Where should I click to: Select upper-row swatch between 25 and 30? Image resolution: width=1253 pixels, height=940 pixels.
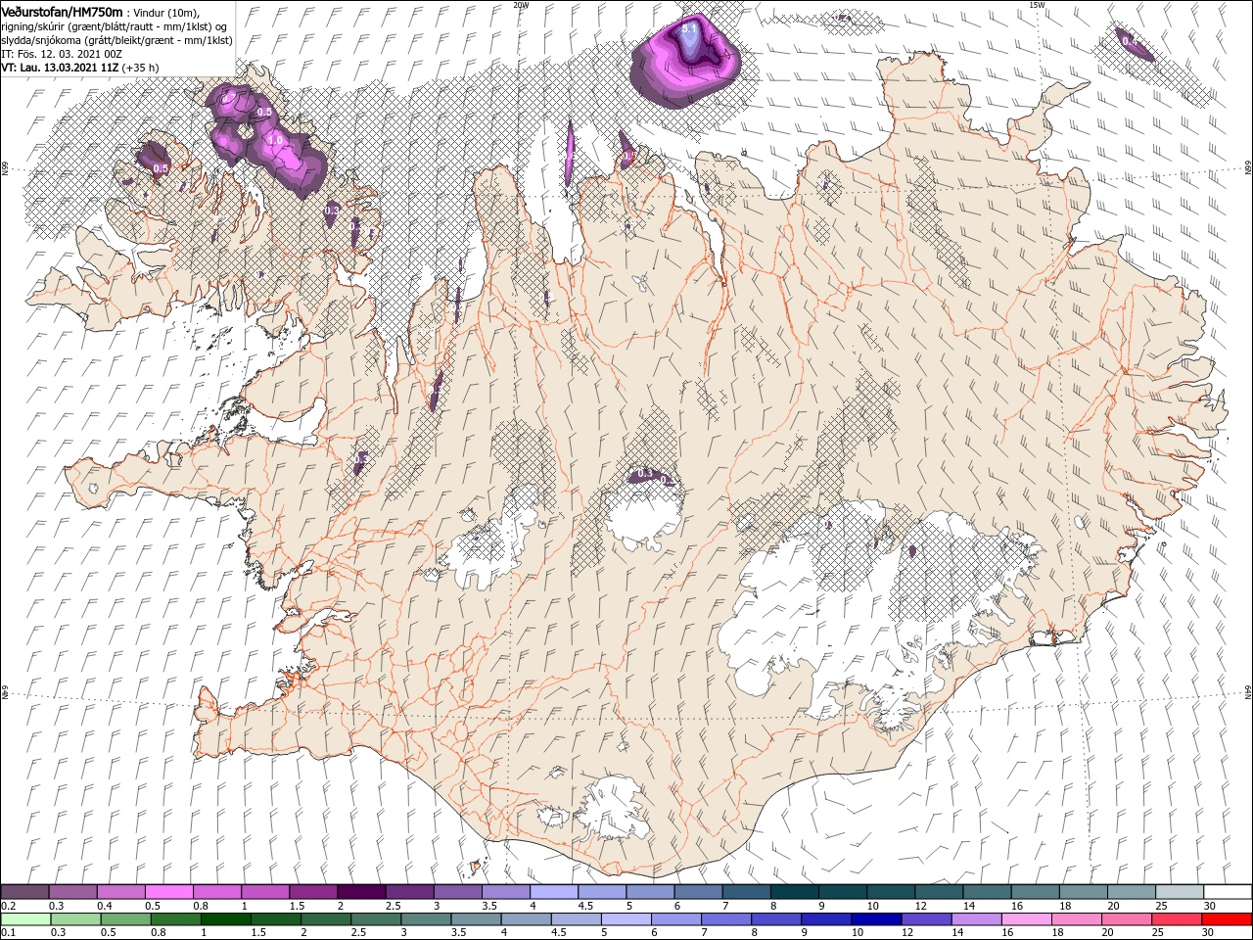point(1181,892)
